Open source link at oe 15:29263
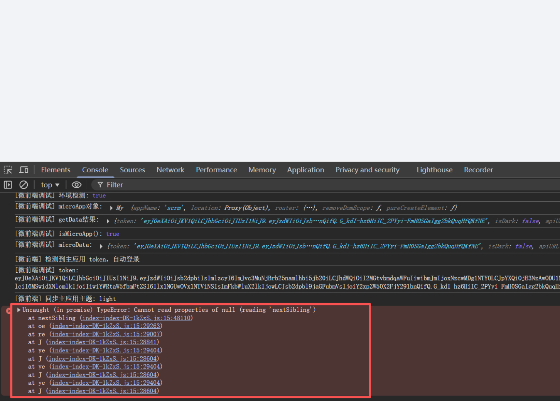This screenshot has width=560, height=401. [106, 326]
